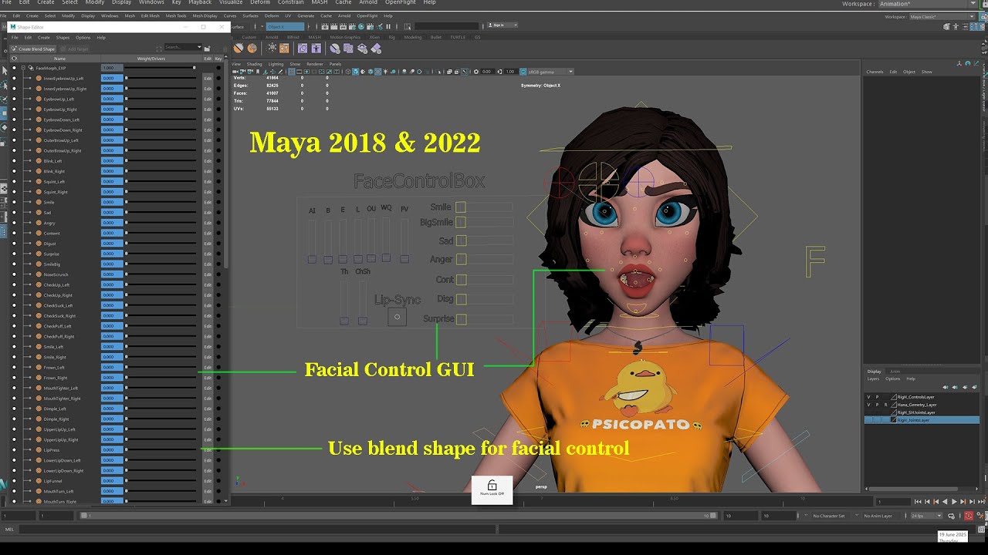Viewport: 988px width, 555px height.
Task: Open the viewport Renderer menu
Action: (x=315, y=64)
